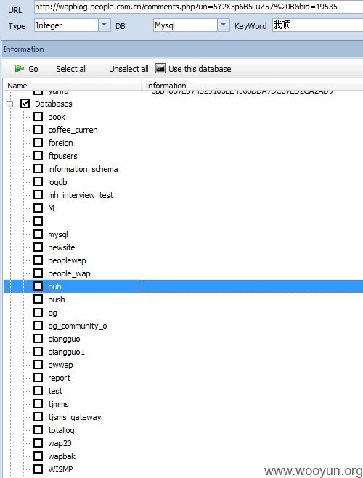Screen dimensions: 363x478
Task: Click the green Go arrow icon
Action: coord(19,68)
